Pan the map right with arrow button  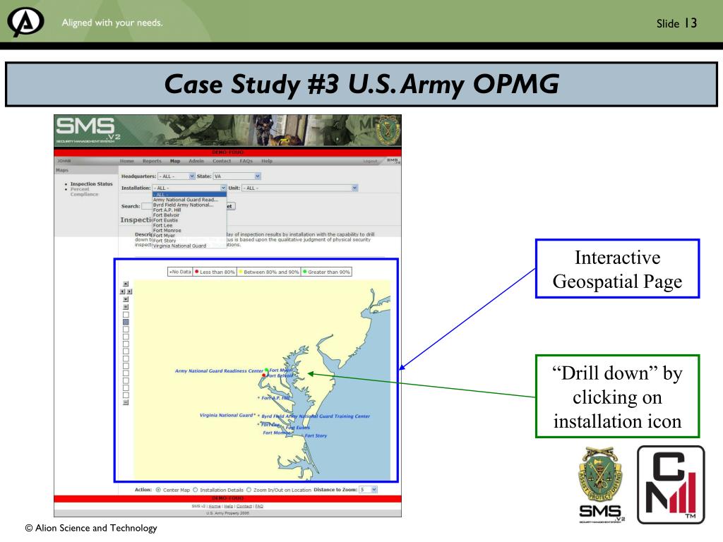pyautogui.click(x=130, y=291)
